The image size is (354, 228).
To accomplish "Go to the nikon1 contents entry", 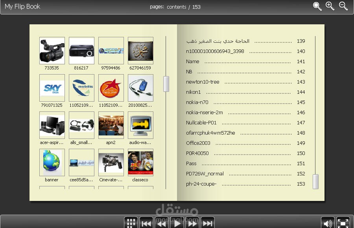I will [245, 92].
